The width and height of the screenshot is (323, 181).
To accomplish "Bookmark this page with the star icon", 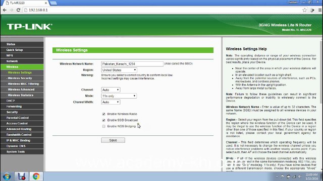I will tap(304, 10).
